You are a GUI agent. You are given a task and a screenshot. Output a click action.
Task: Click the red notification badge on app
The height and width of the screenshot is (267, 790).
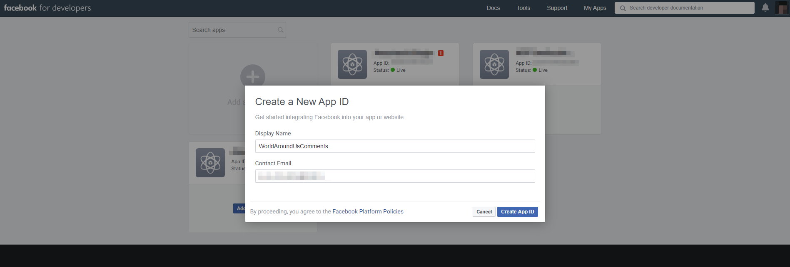pos(441,53)
